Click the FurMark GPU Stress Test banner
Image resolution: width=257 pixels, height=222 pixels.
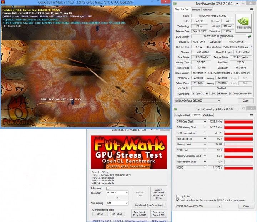tap(129, 152)
